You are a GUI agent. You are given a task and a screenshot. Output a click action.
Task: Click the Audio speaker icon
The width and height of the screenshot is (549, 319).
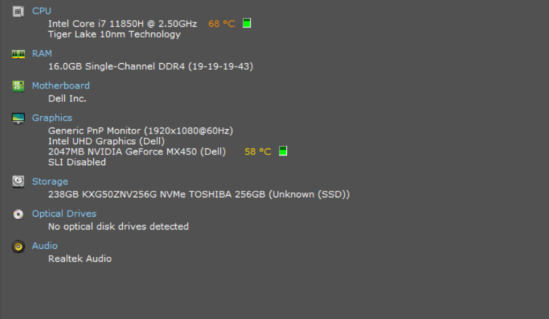[18, 246]
